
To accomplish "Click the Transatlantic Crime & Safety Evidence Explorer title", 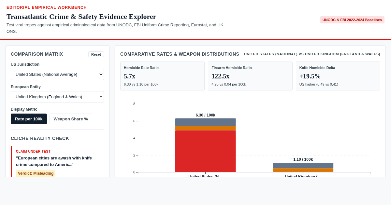I will (81, 16).
